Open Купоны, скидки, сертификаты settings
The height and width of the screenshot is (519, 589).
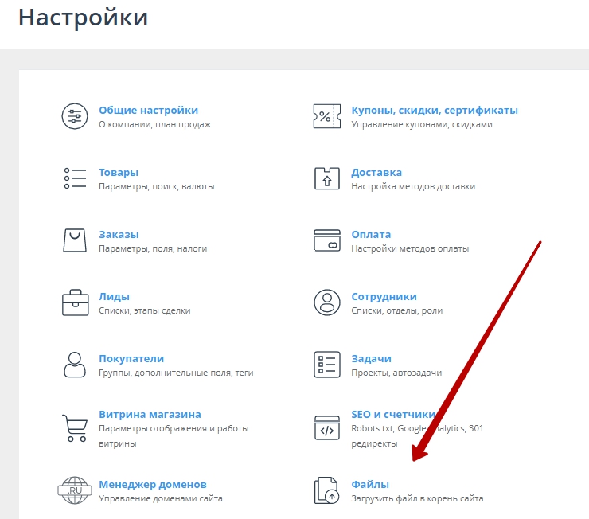coord(435,111)
